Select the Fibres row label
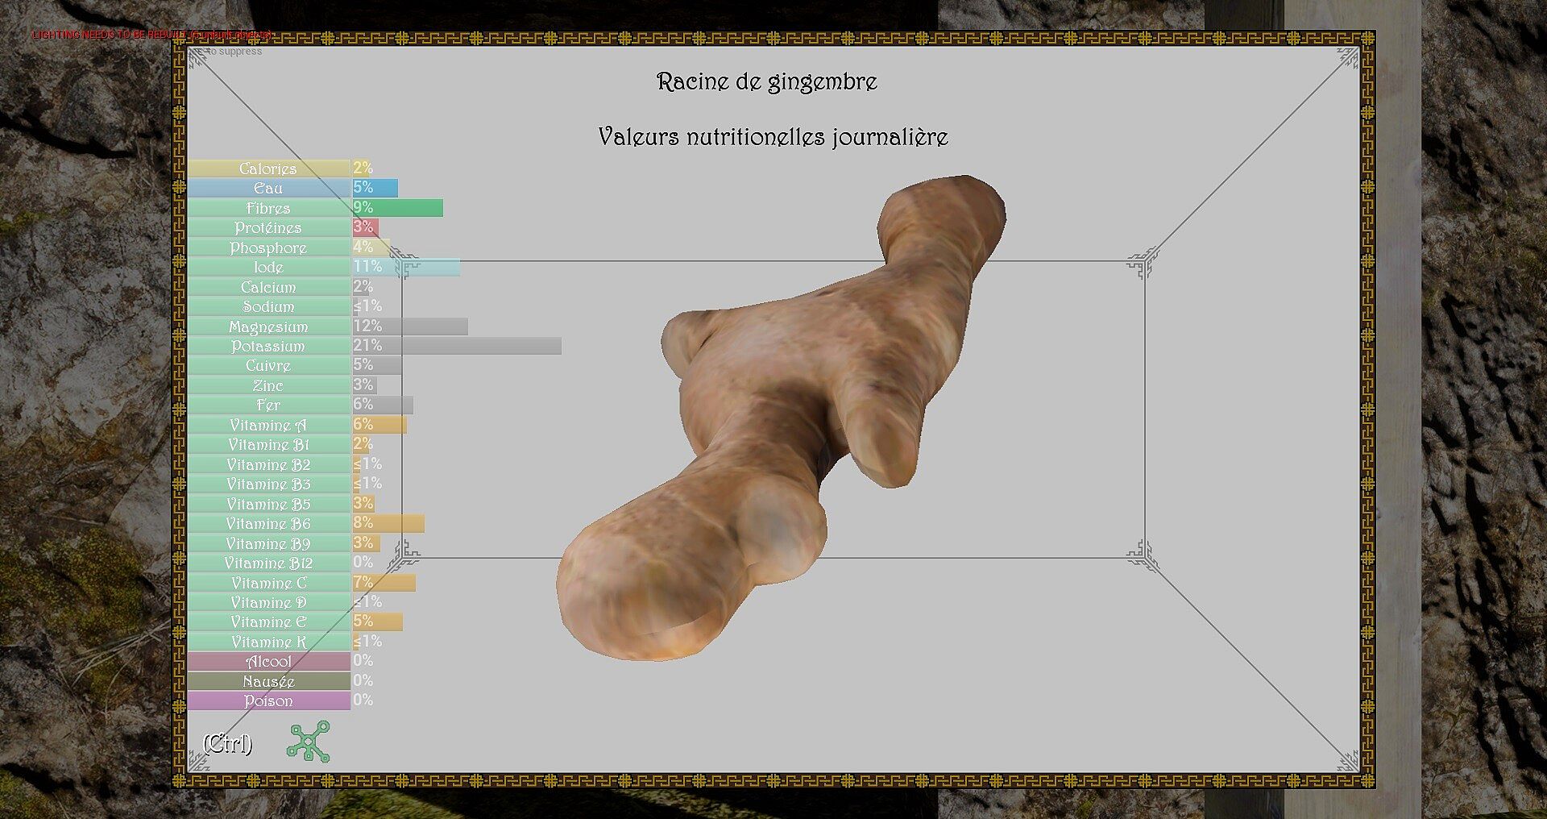Screen dimensions: 1547x819 269,208
